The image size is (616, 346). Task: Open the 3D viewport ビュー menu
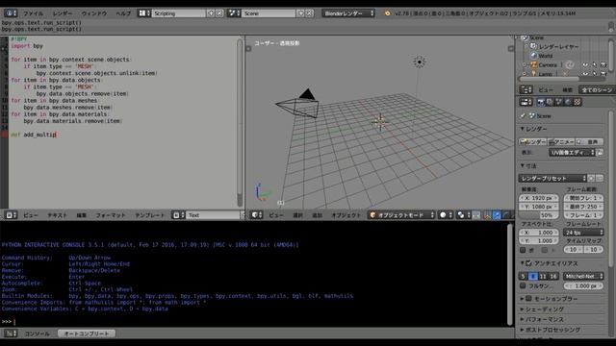[x=276, y=215]
